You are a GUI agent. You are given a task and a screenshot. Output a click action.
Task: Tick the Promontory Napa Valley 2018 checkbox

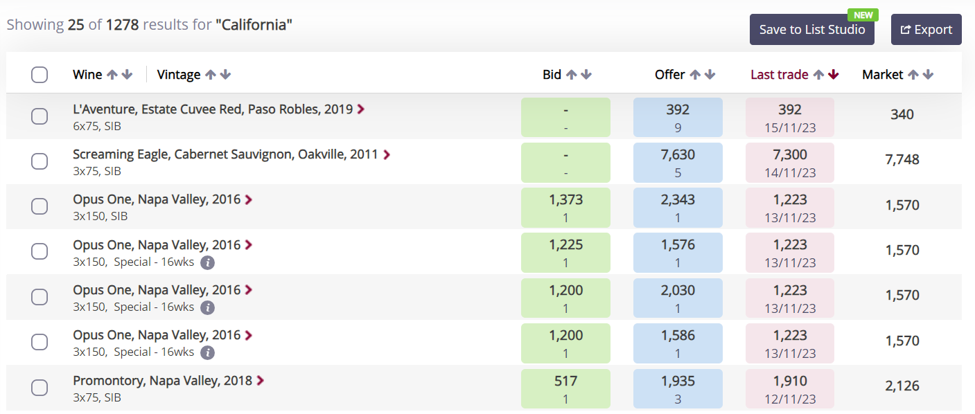pos(39,388)
